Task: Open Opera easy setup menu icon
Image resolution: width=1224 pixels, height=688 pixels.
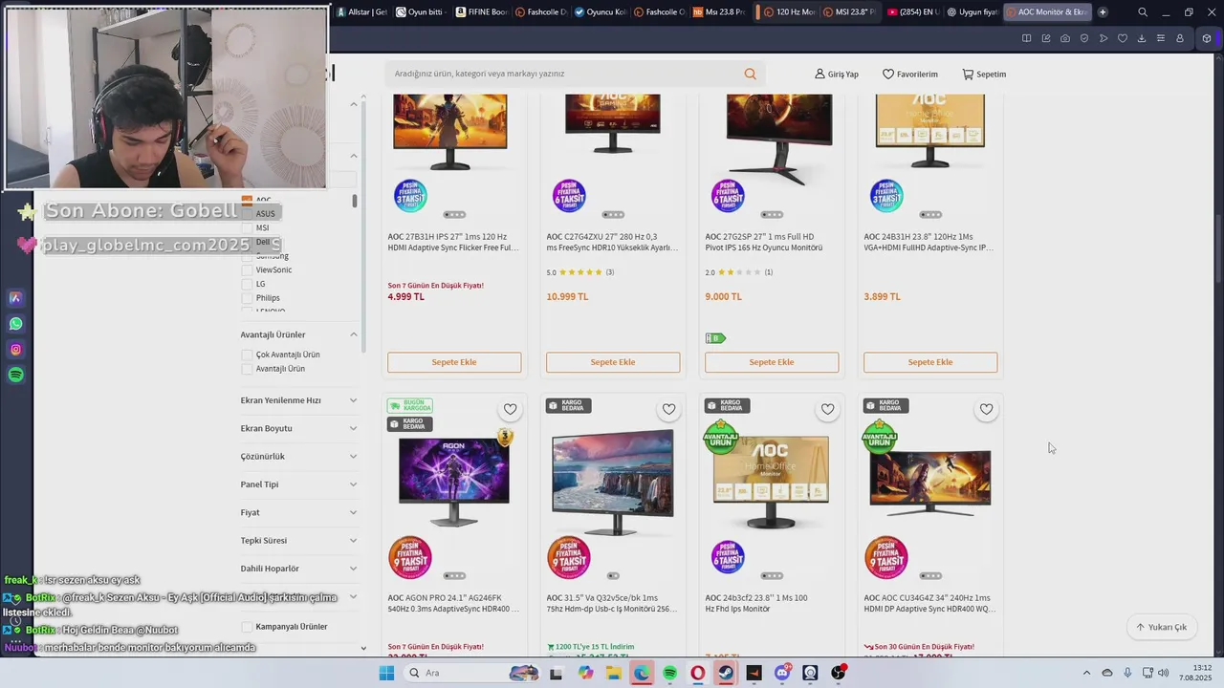Action: click(1161, 38)
